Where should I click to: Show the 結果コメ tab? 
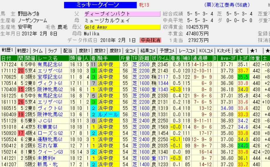click(x=148, y=51)
